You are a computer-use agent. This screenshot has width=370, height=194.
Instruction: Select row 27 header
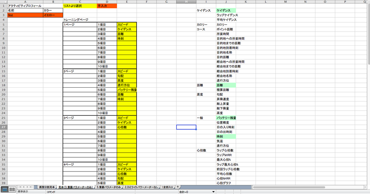point(4,127)
